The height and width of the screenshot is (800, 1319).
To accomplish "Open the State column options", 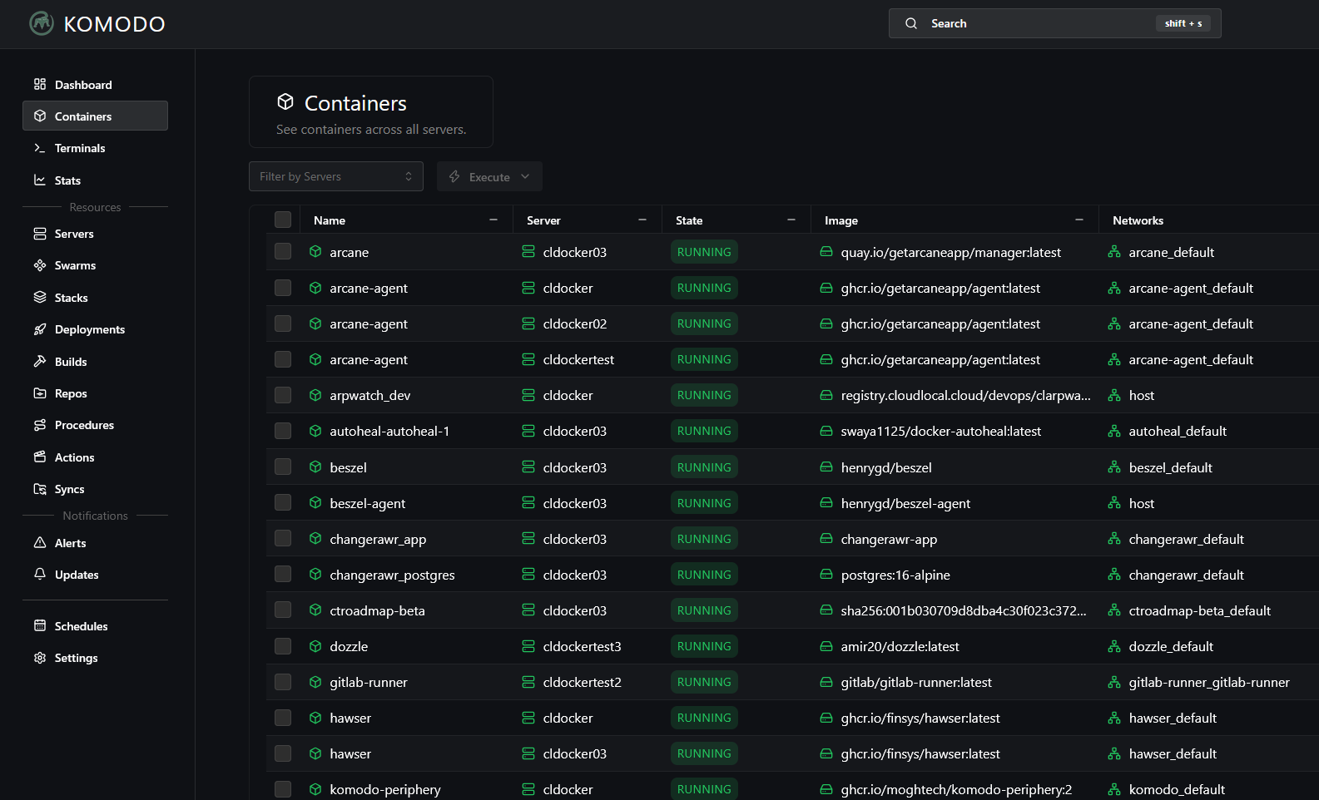I will pos(791,220).
